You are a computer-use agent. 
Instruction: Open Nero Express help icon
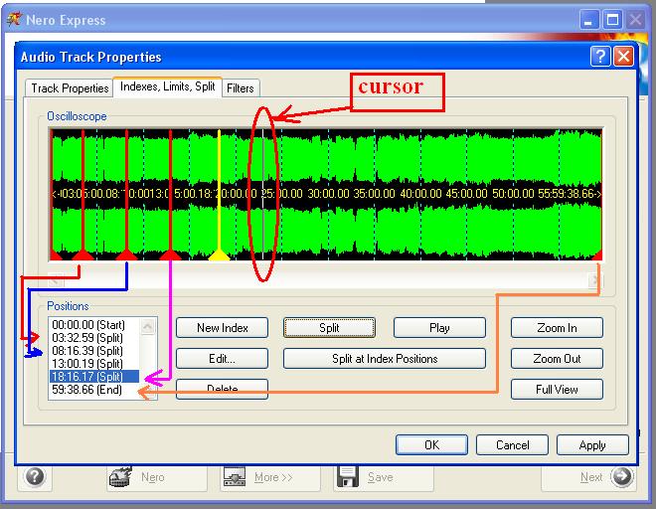click(35, 476)
